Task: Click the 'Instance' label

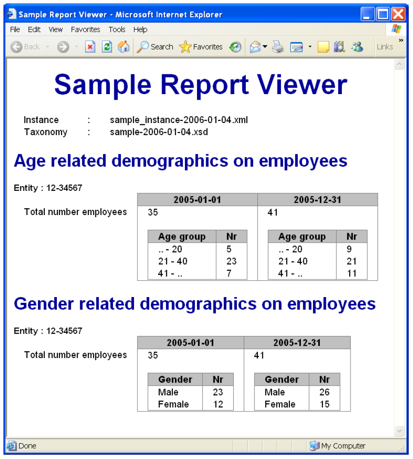Action: (x=41, y=120)
